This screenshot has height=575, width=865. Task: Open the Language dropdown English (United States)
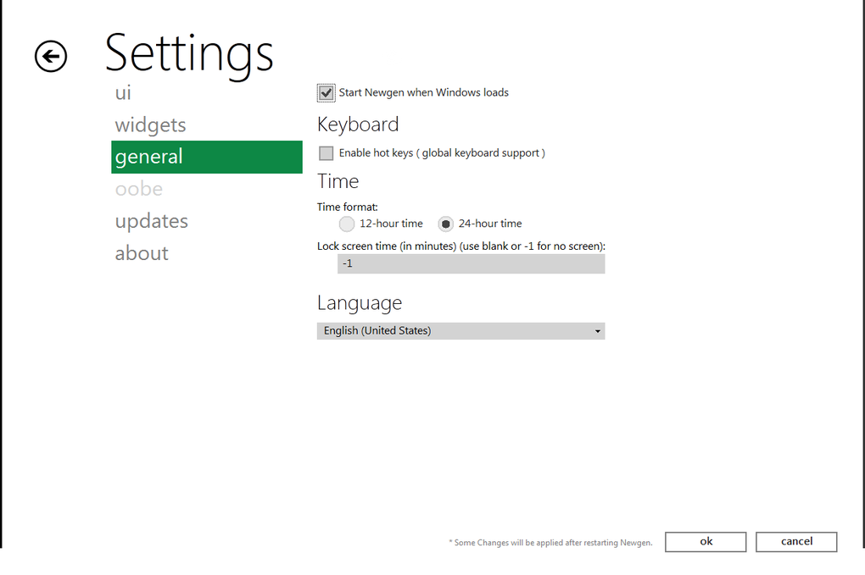460,330
